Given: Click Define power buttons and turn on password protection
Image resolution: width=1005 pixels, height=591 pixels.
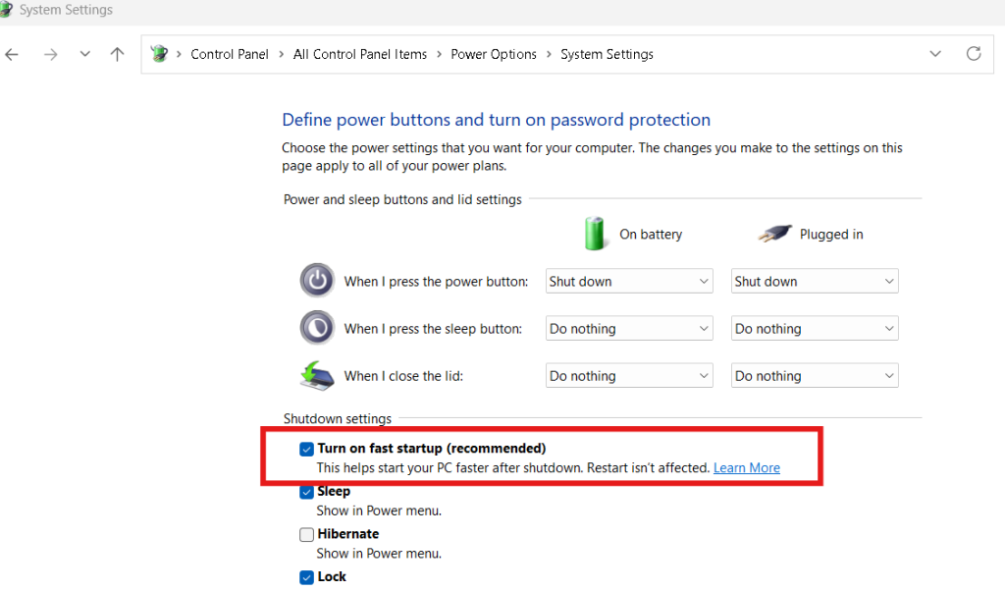Looking at the screenshot, I should pyautogui.click(x=496, y=119).
